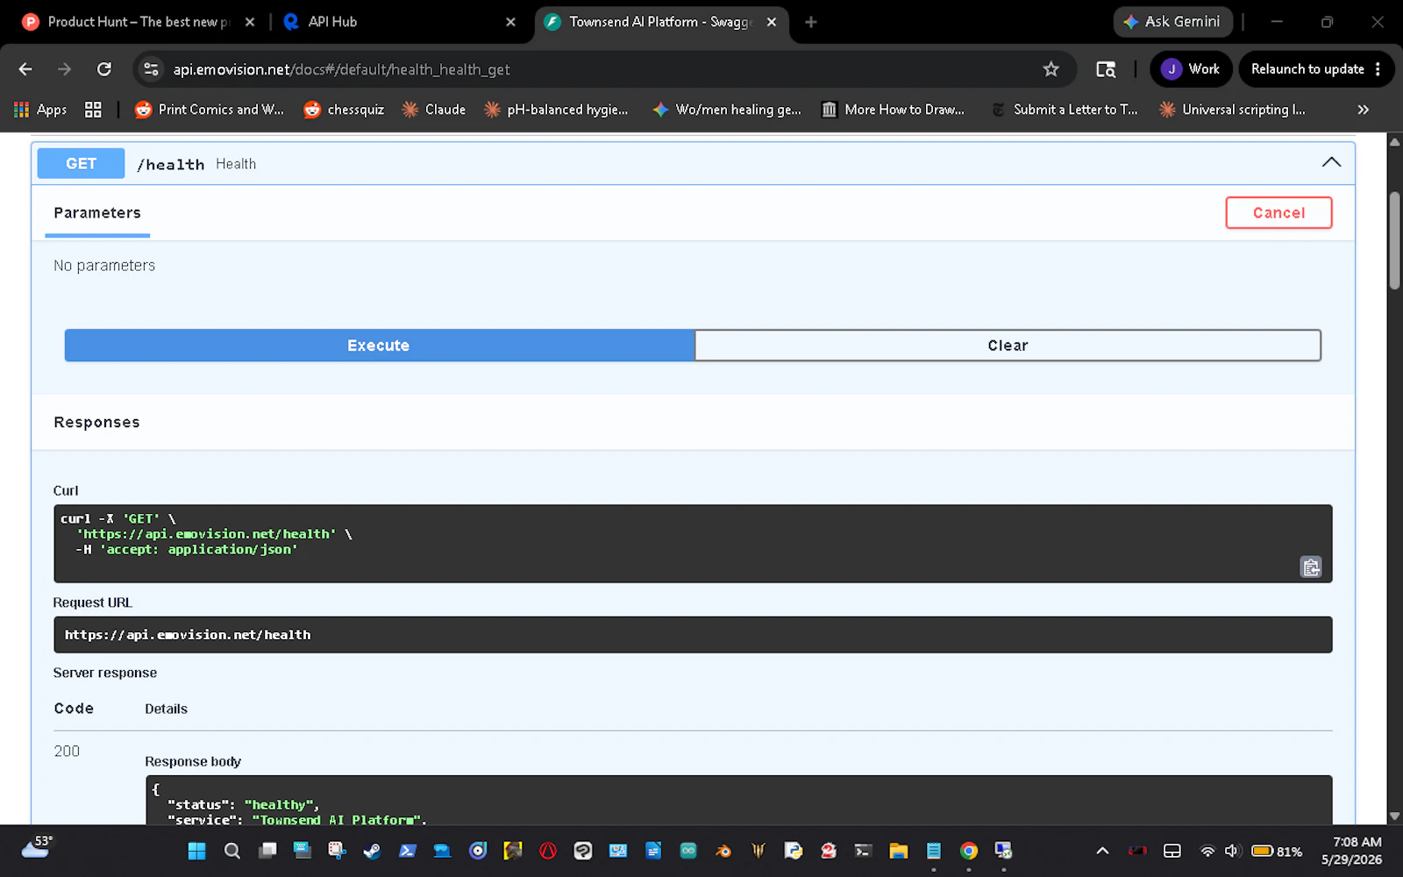
Task: Close the API Hub tab
Action: [x=510, y=22]
